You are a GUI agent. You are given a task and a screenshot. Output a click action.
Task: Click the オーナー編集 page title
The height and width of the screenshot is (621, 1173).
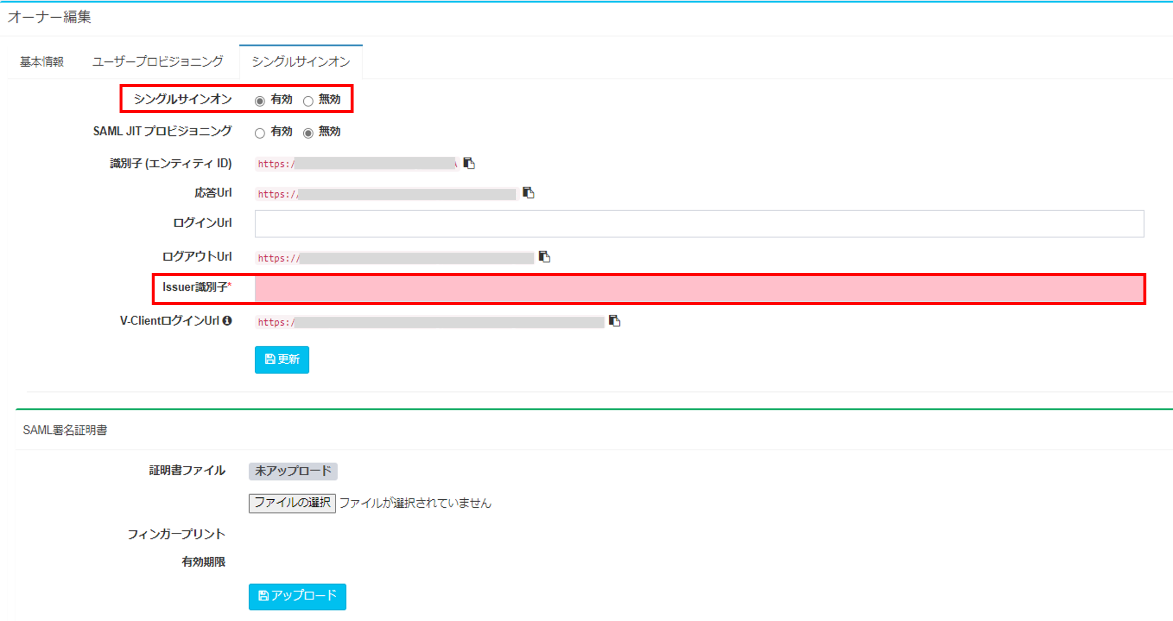49,17
